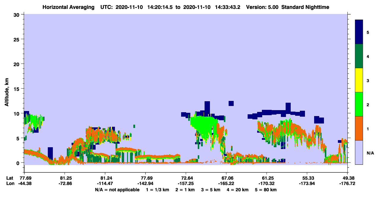Click longitude value '-165.22'
This screenshot has width=386, height=198.
(226, 183)
